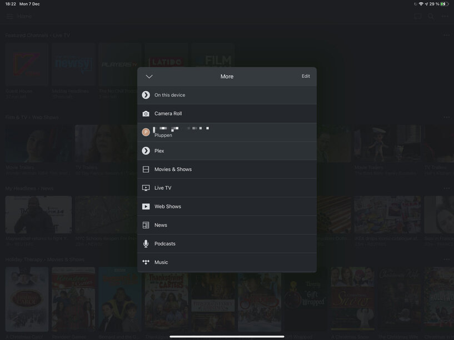
Task: Select the Camera Roll label
Action: [168, 114]
